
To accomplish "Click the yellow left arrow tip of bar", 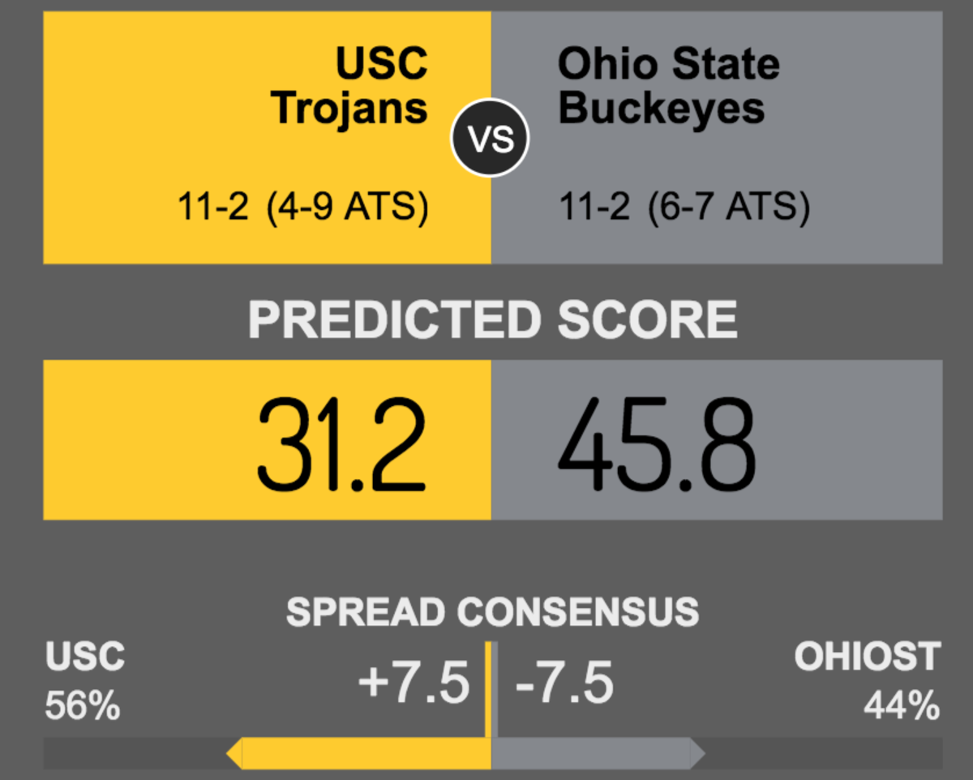I will [234, 753].
